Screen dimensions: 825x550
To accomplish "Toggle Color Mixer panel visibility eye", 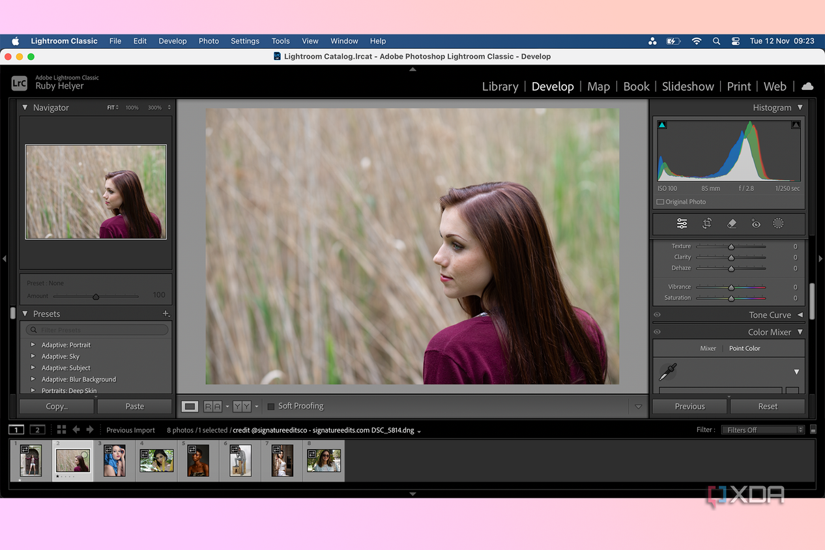I will point(657,332).
